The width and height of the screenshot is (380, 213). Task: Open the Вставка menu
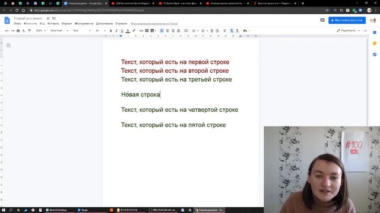tap(53, 24)
